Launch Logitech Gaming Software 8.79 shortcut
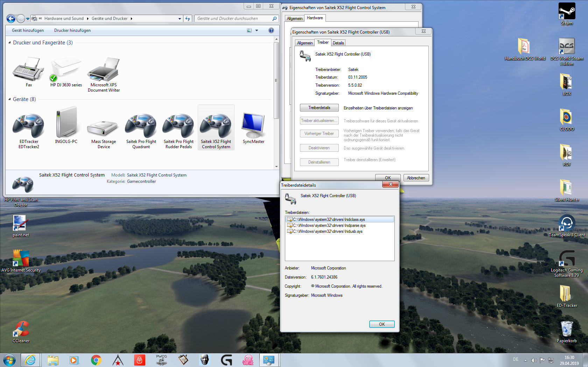 point(567,264)
